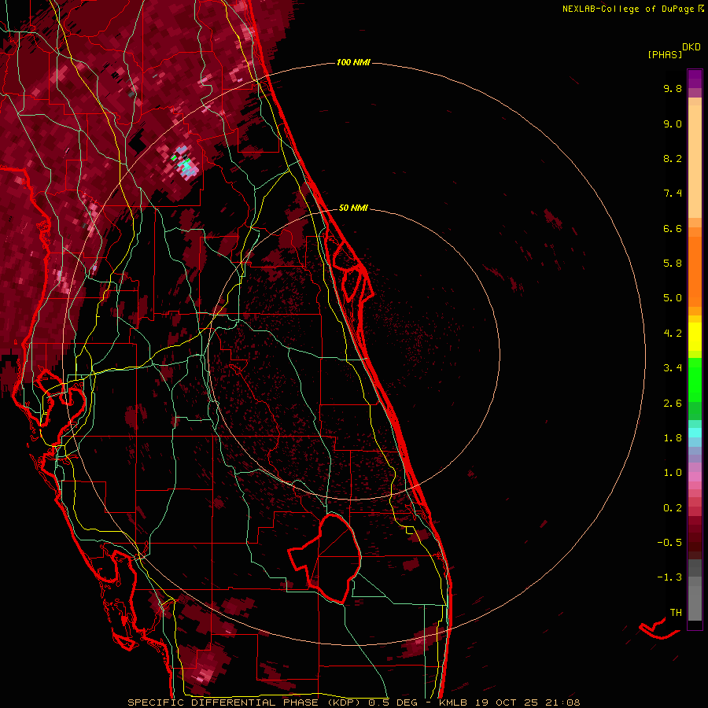
Task: Click the 4.2 legend value
Action: [673, 334]
